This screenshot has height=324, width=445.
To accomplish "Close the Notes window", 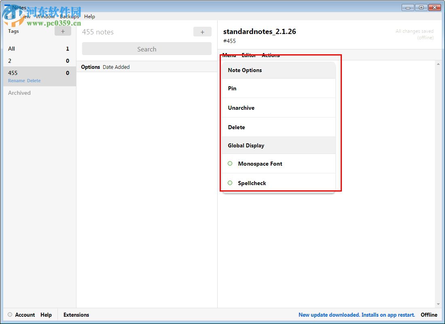I will [x=434, y=8].
